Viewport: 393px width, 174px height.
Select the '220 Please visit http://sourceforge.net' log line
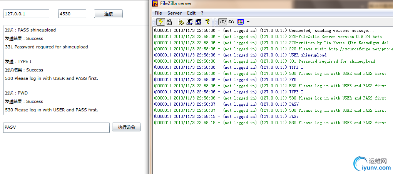pos(273,49)
